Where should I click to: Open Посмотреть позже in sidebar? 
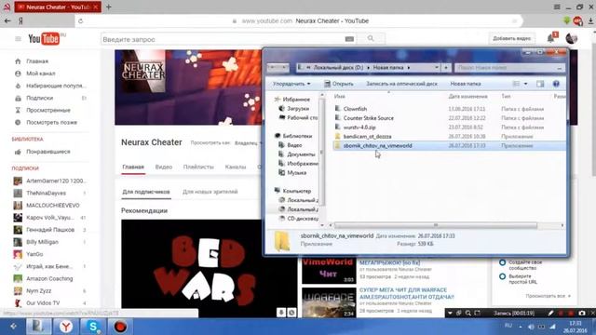point(51,122)
